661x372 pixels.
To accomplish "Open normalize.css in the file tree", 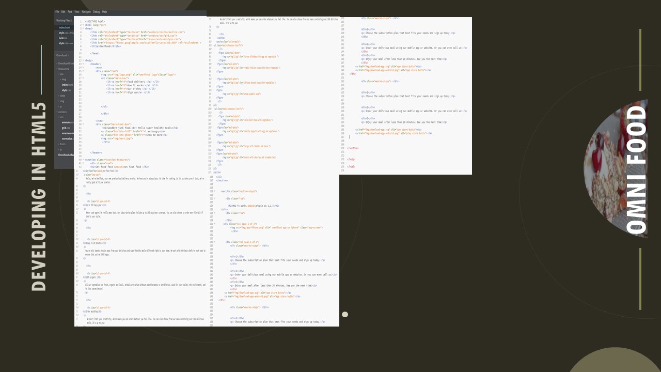I will point(67,138).
